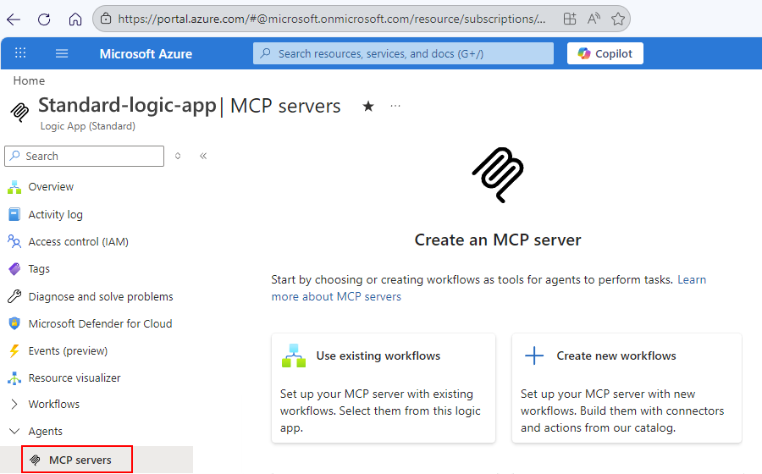The image size is (762, 474).
Task: Collapse the Agents chevron
Action: pyautogui.click(x=14, y=432)
